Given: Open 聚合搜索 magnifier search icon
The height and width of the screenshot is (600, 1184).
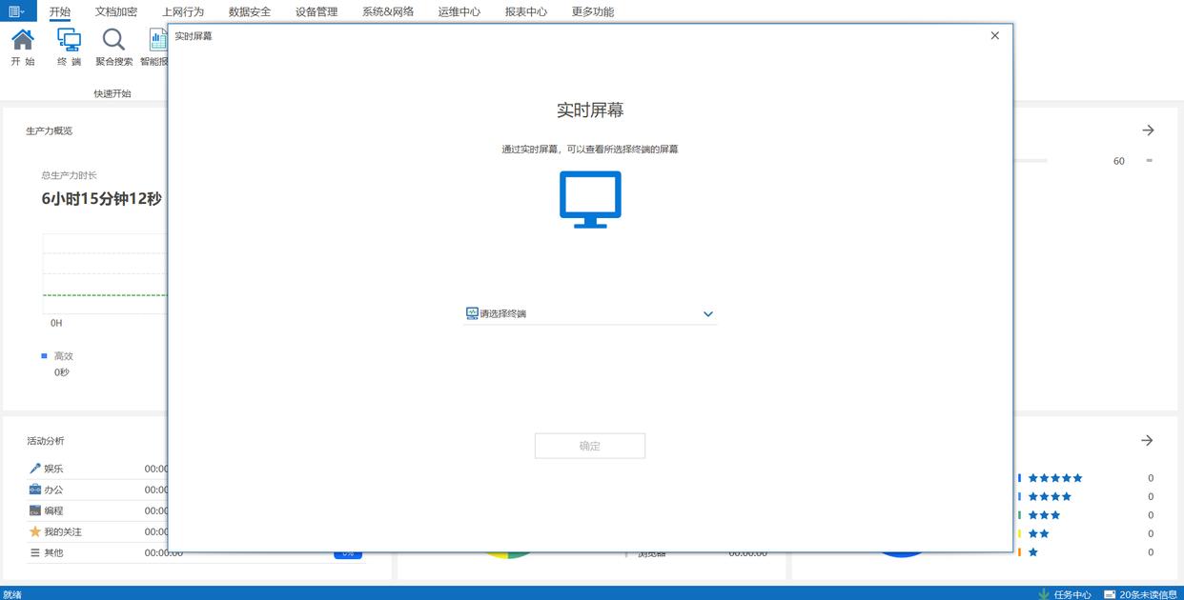Looking at the screenshot, I should point(113,39).
